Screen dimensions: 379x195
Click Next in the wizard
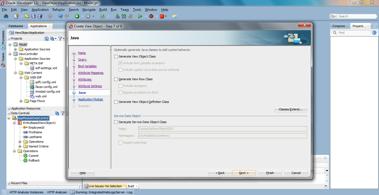pos(244,173)
